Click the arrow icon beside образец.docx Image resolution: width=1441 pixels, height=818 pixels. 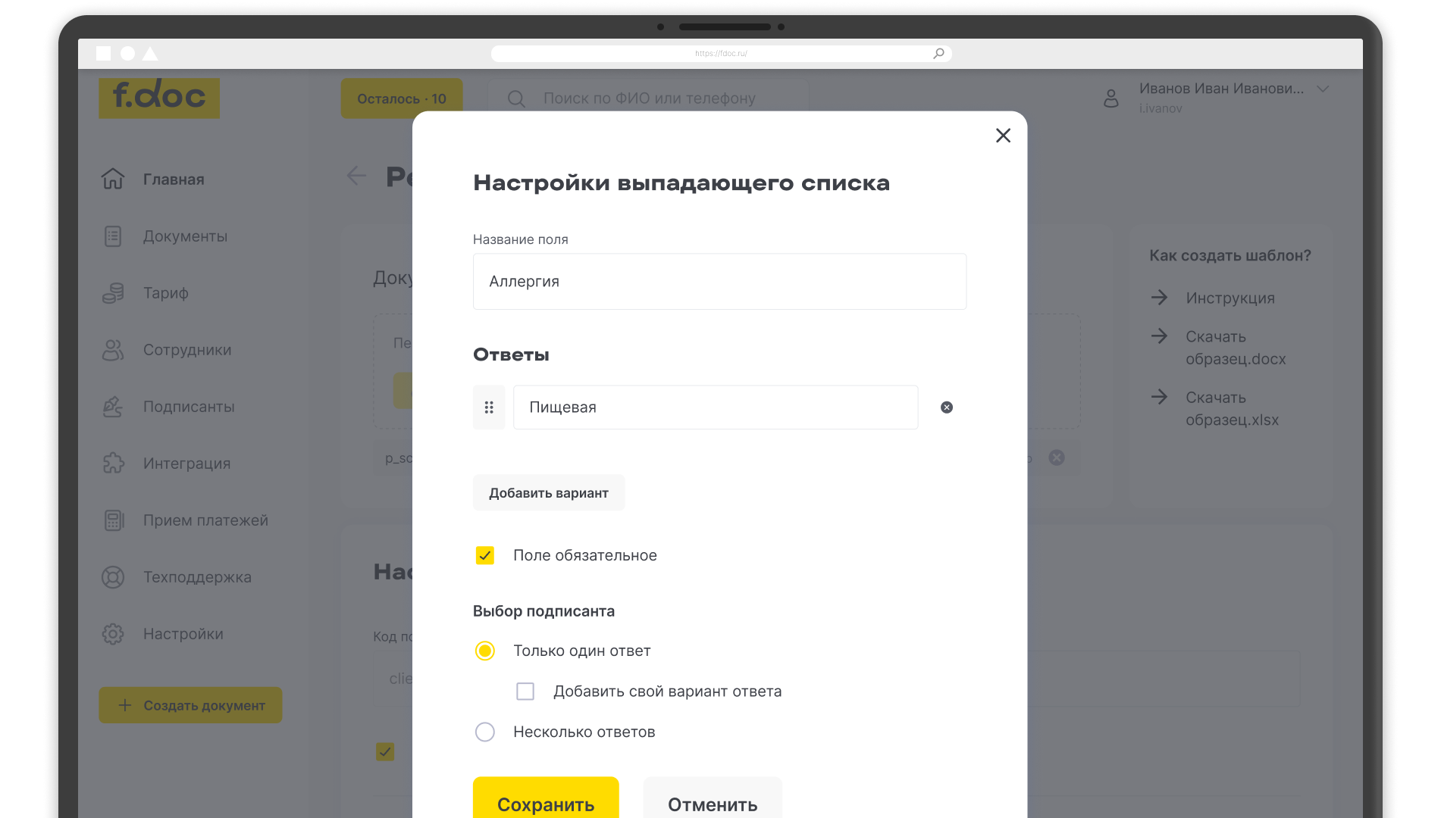1159,336
